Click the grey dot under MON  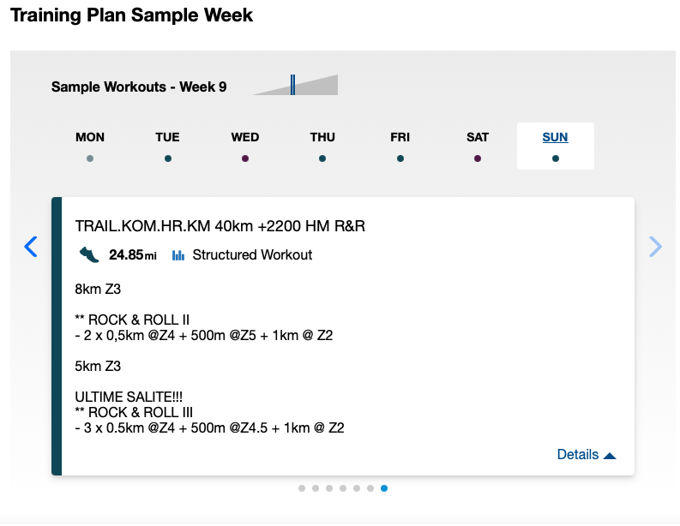[x=90, y=158]
